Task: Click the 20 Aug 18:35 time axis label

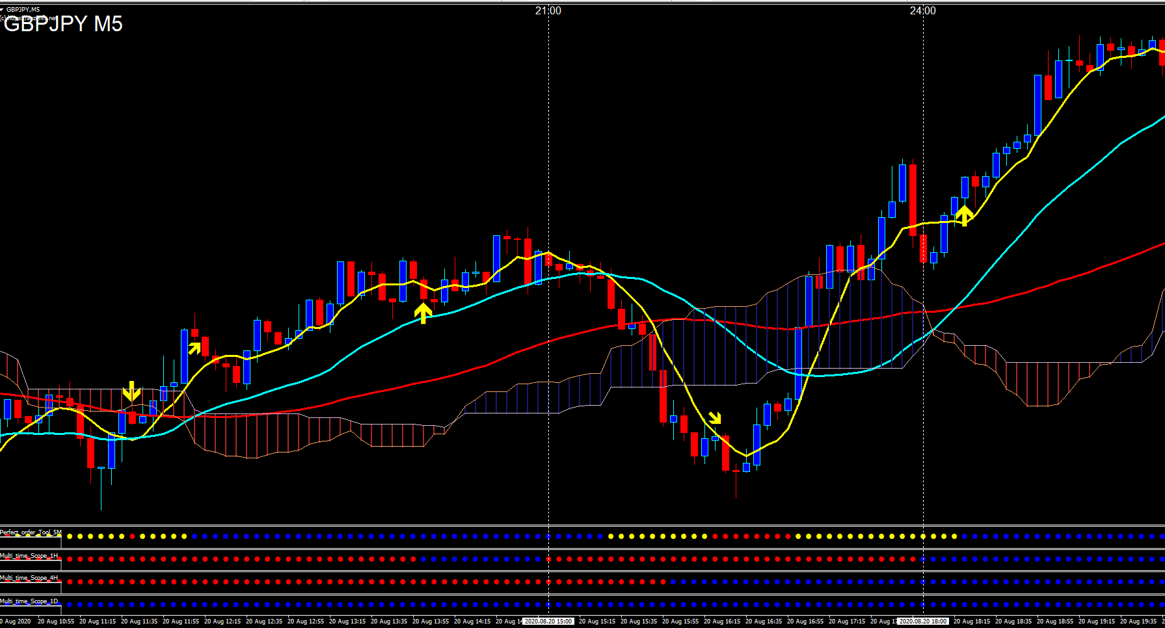Action: (x=1013, y=621)
